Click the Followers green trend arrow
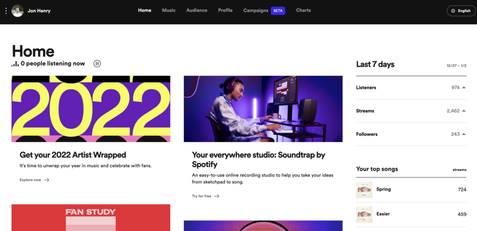 463,134
